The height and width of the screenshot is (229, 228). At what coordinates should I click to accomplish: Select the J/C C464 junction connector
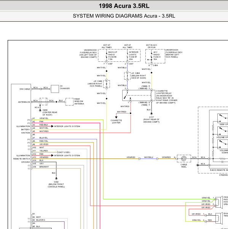(x=128, y=76)
